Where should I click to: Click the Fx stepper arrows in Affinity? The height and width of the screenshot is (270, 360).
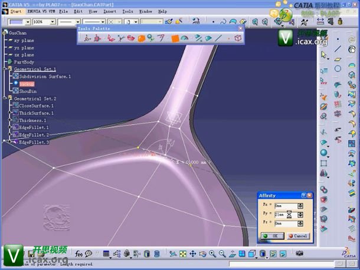click(x=301, y=206)
